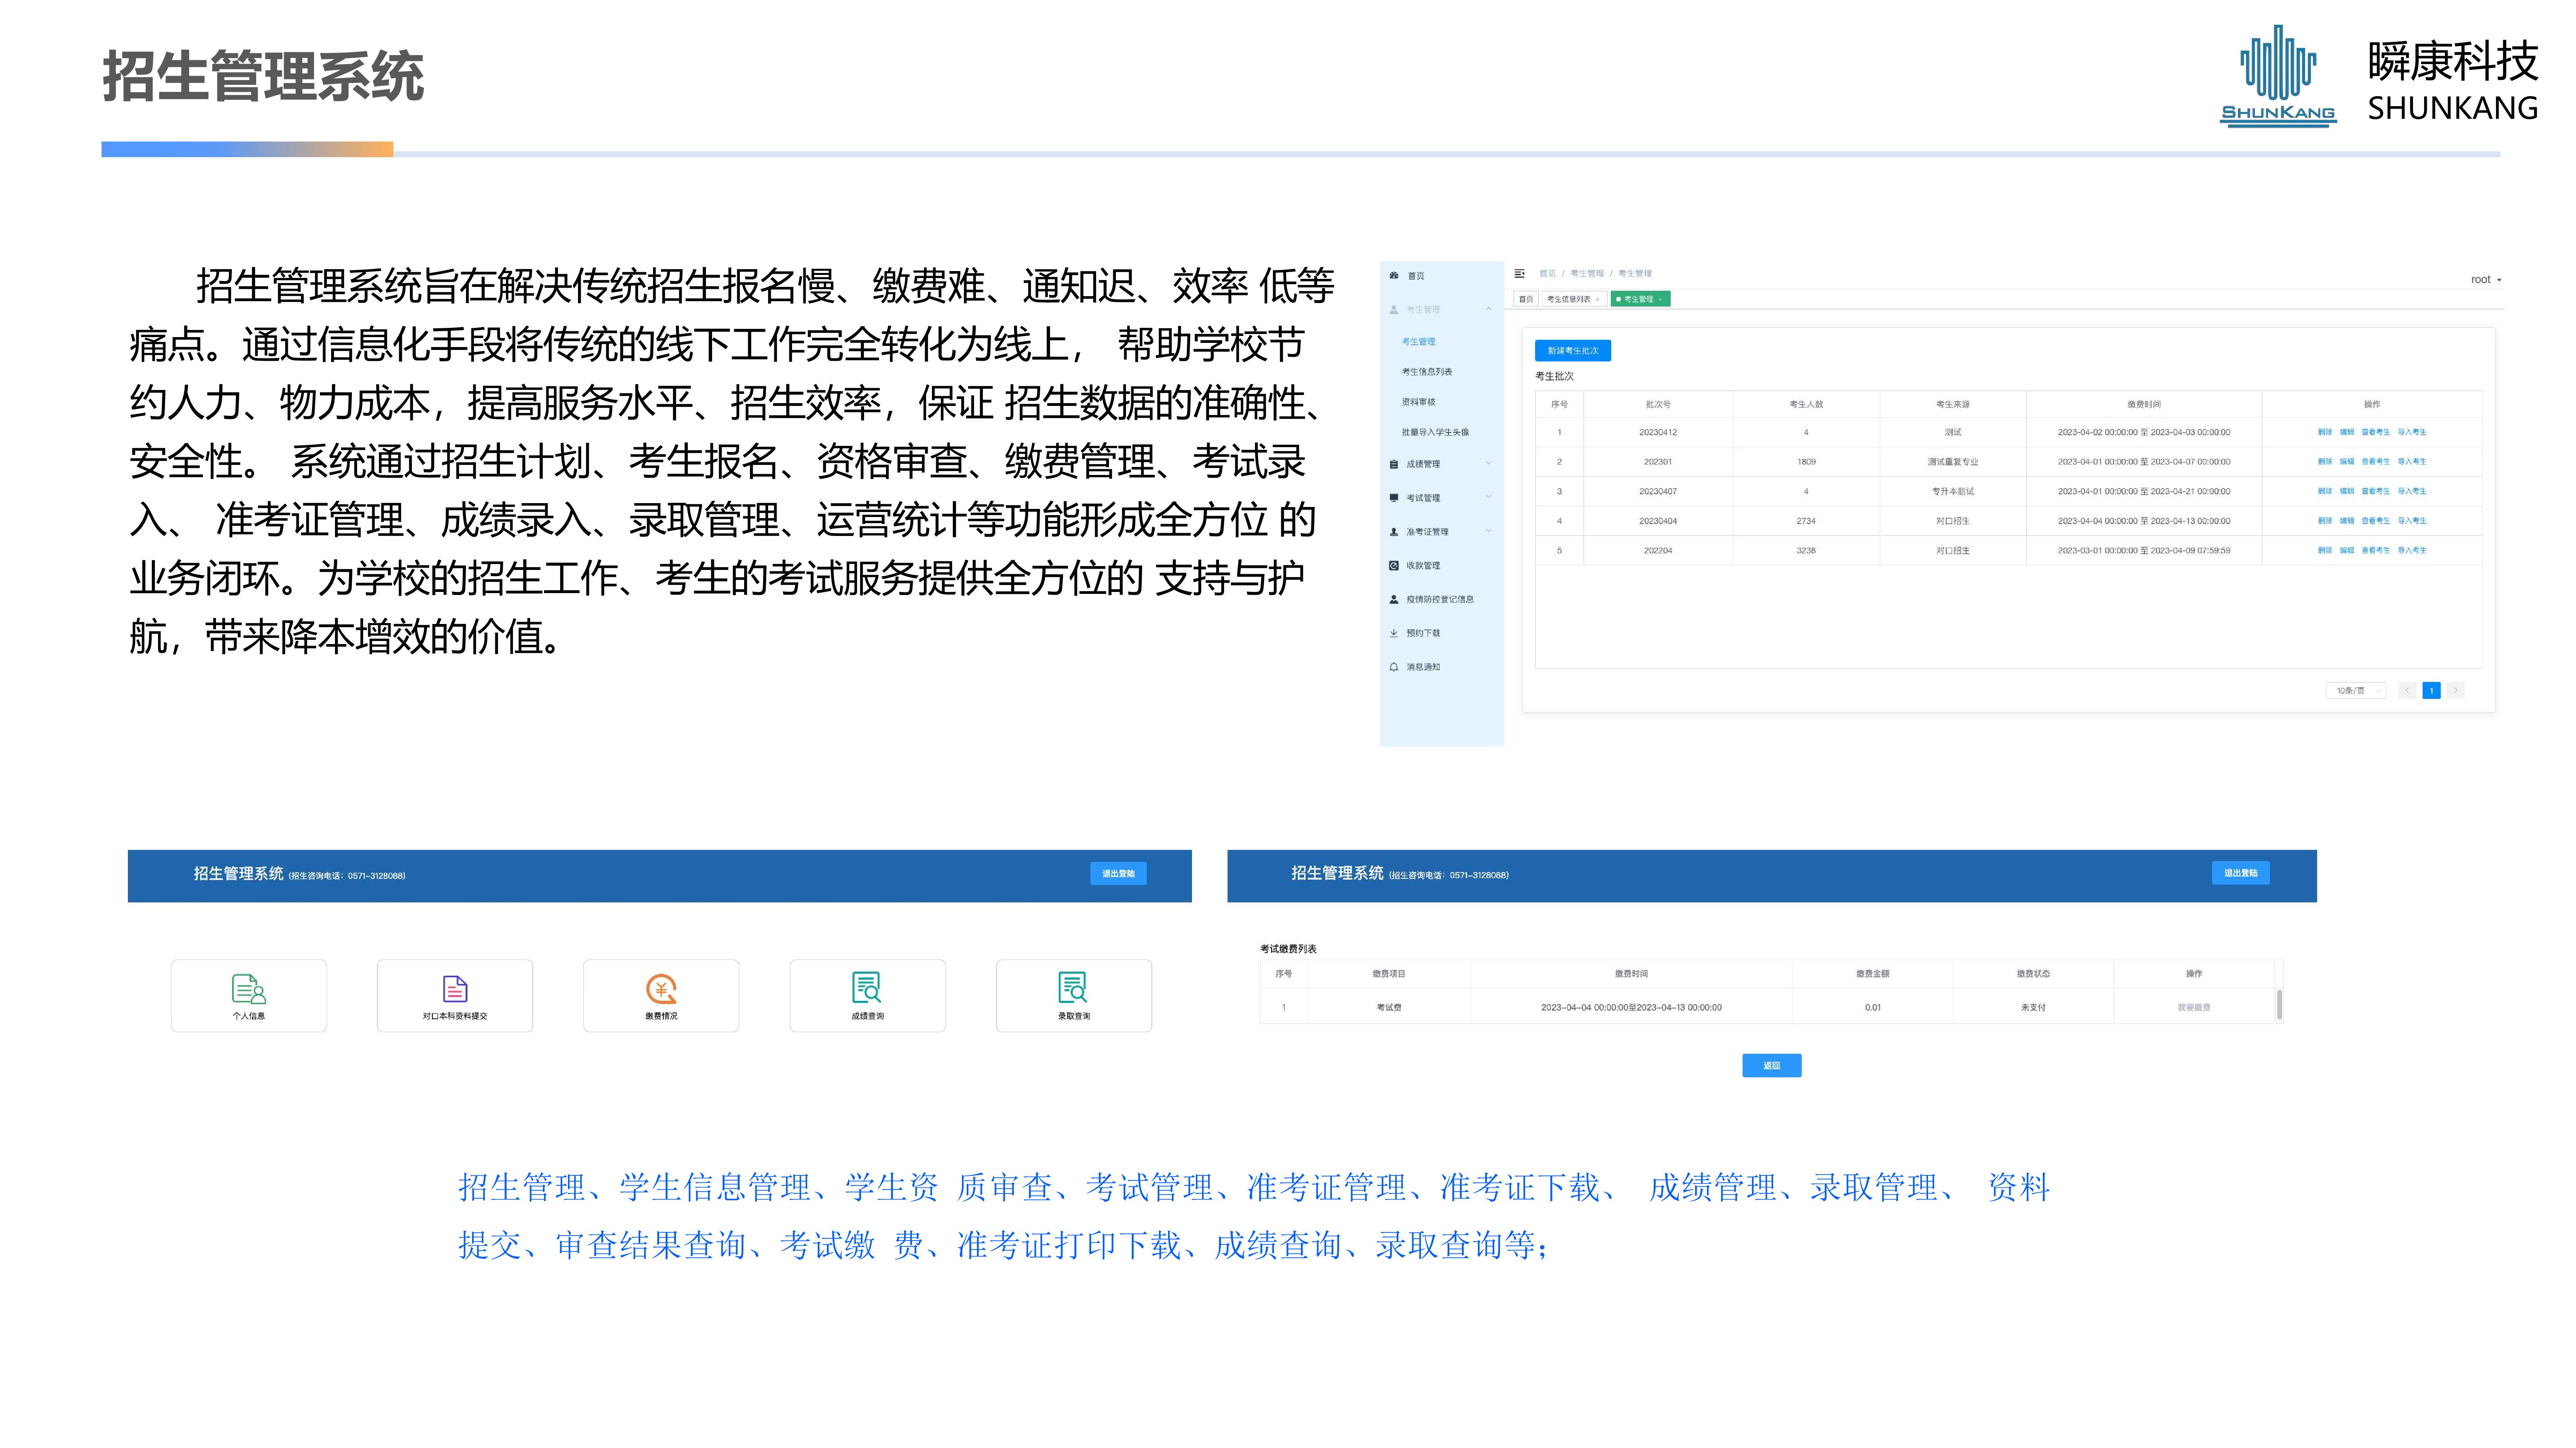This screenshot has height=1448, width=2576.
Task: Click 退出登陆 in the left system banner
Action: (x=1118, y=873)
